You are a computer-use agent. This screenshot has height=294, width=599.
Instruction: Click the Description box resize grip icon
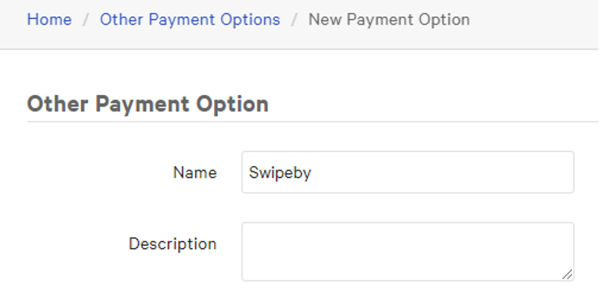tap(567, 274)
